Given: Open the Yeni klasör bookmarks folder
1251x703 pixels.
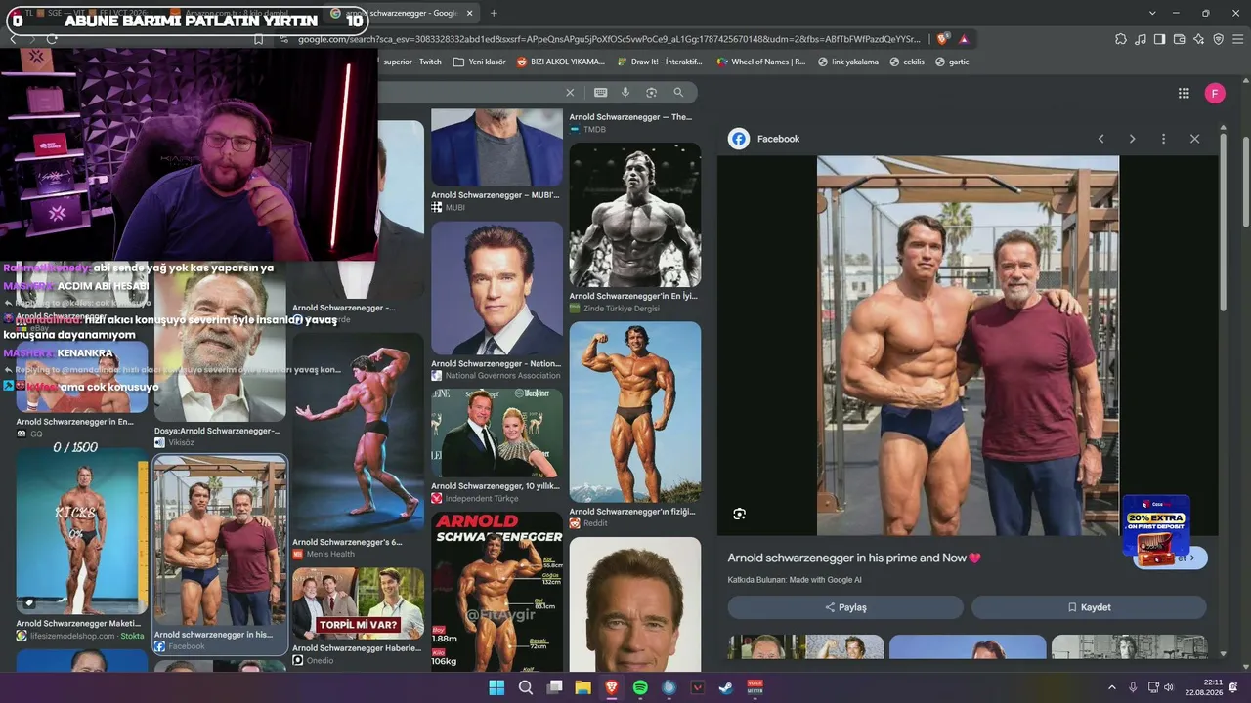Looking at the screenshot, I should pyautogui.click(x=479, y=62).
